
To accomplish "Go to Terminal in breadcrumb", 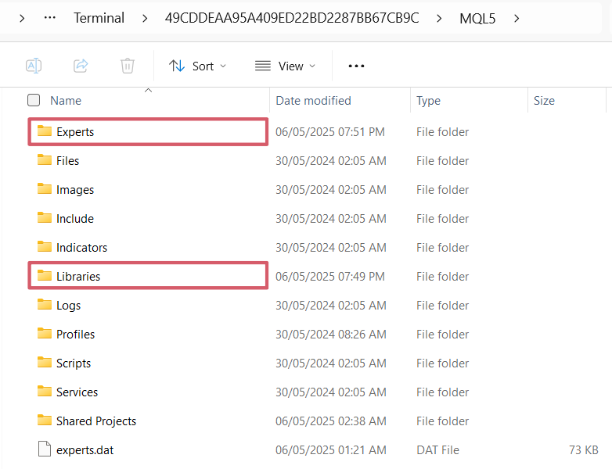I will pyautogui.click(x=99, y=18).
